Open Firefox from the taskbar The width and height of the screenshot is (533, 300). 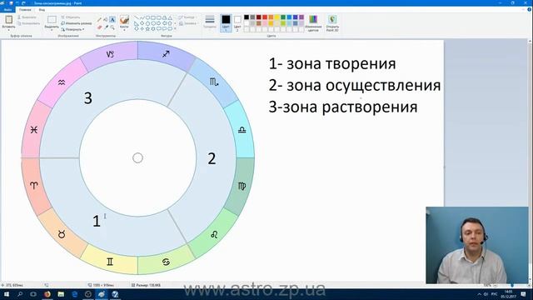click(47, 294)
